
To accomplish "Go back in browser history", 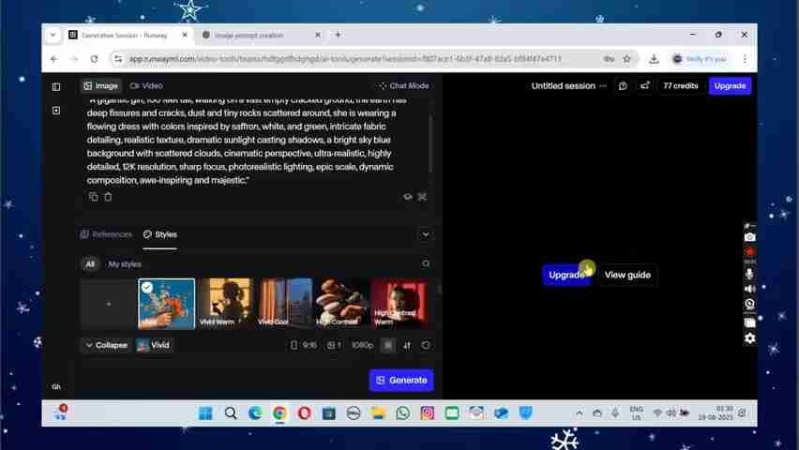I will [53, 59].
